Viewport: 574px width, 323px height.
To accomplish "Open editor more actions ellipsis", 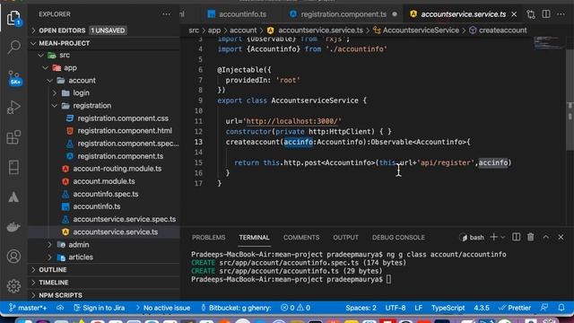I will (561, 14).
